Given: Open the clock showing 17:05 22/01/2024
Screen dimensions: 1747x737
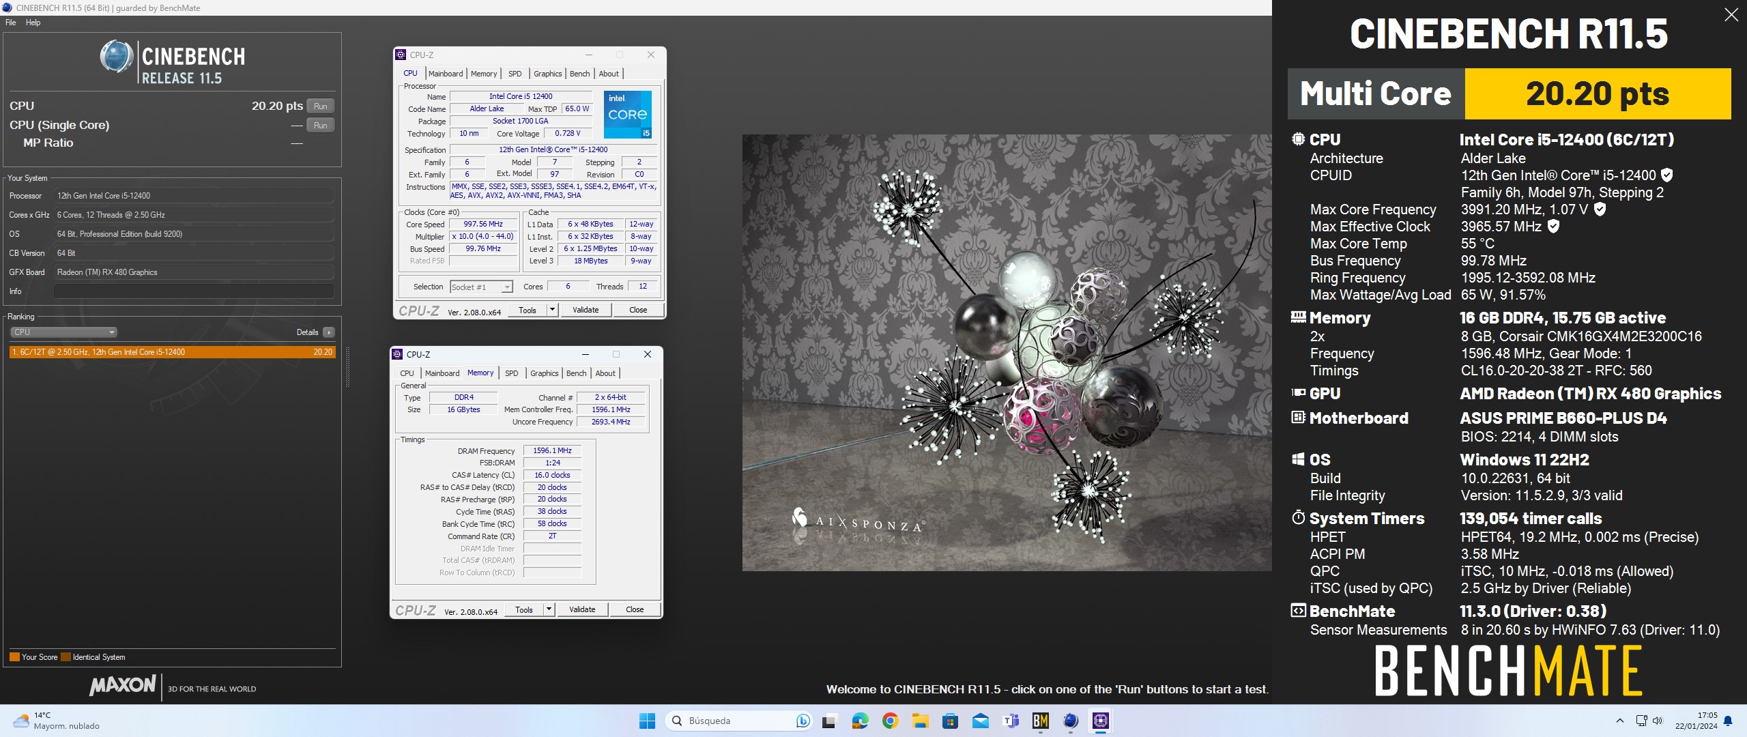Looking at the screenshot, I should pos(1698,721).
